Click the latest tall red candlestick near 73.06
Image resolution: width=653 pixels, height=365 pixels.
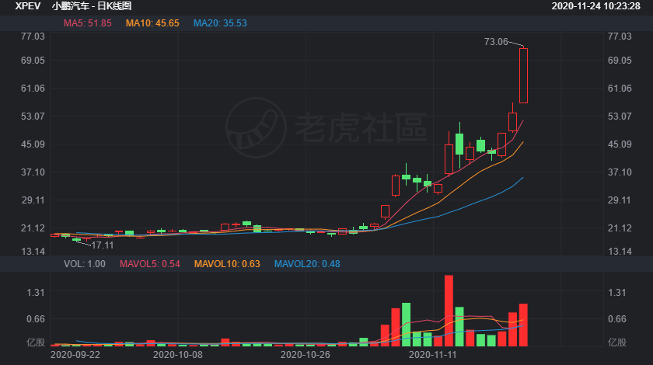click(x=523, y=76)
